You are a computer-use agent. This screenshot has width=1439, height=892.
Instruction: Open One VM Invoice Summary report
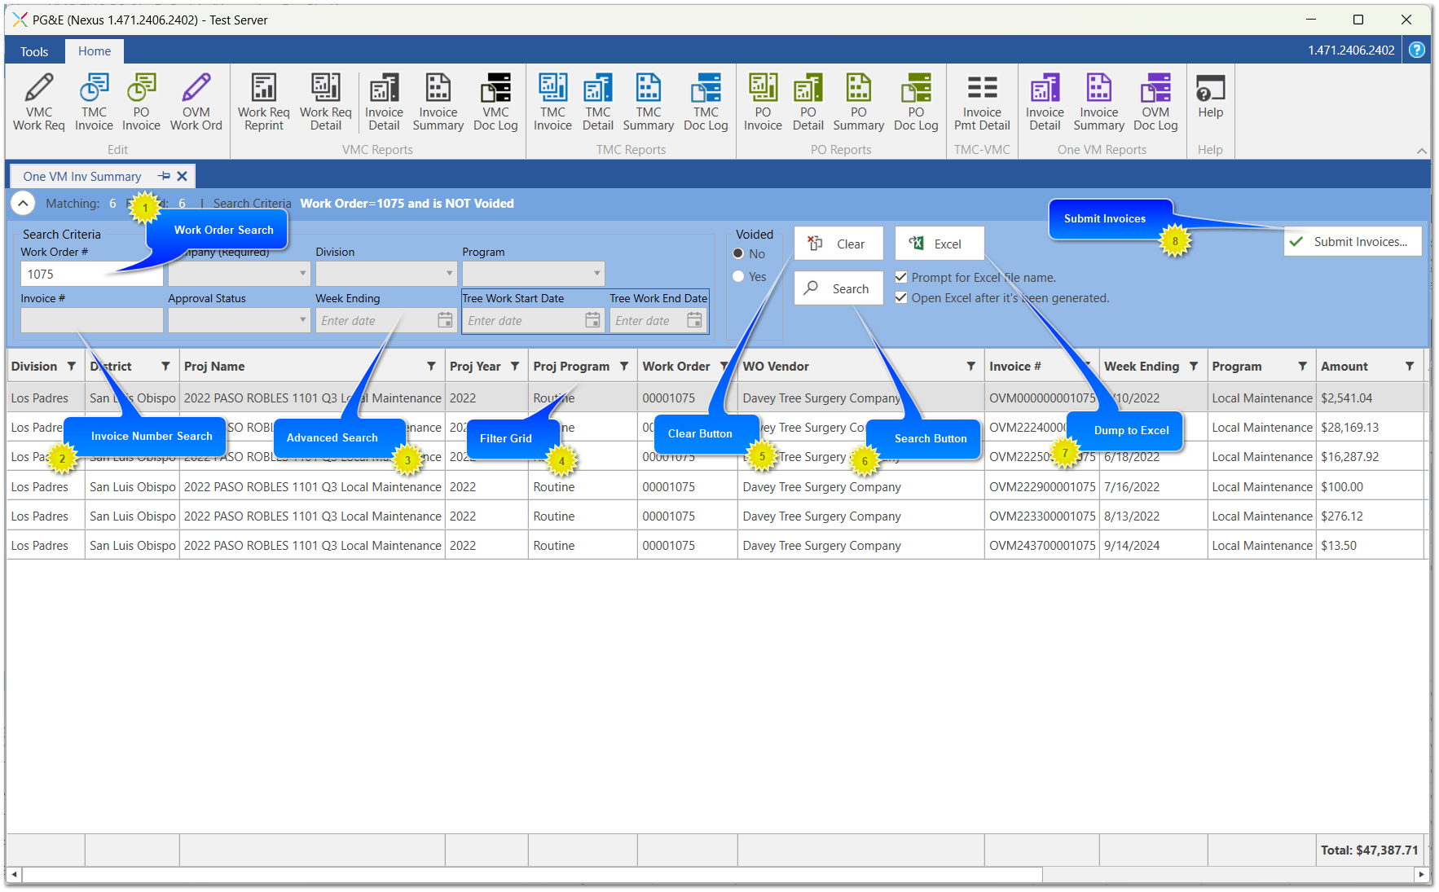[x=1098, y=102]
